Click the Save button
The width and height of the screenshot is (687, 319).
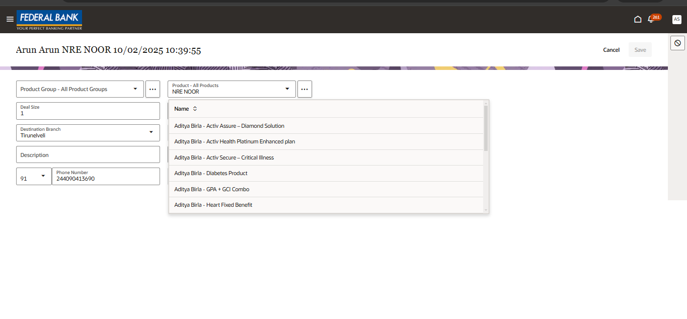[640, 50]
